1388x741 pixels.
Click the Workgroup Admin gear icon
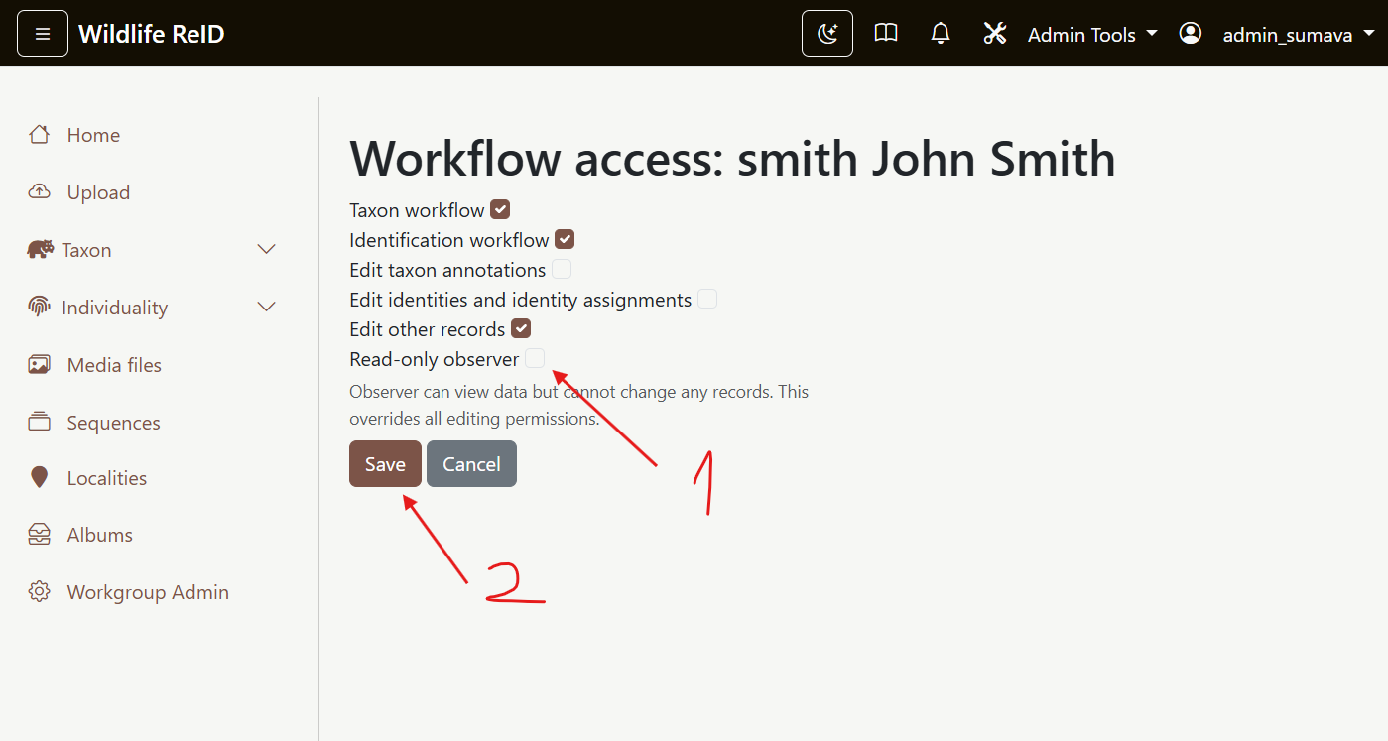click(x=40, y=592)
